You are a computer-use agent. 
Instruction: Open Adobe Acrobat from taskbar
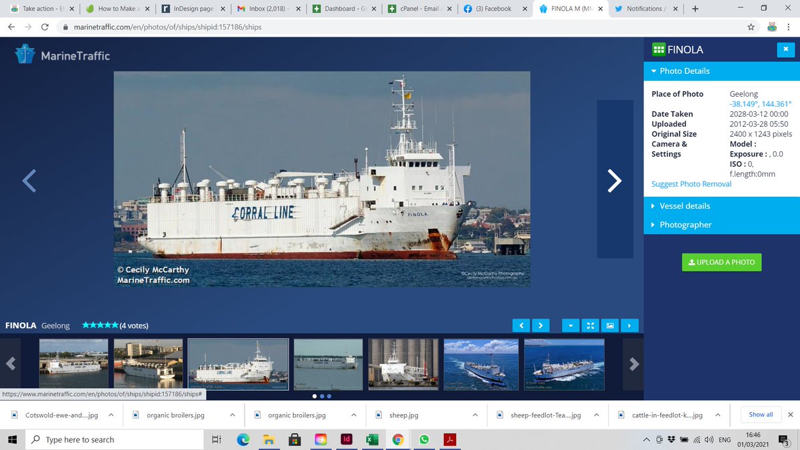[450, 439]
